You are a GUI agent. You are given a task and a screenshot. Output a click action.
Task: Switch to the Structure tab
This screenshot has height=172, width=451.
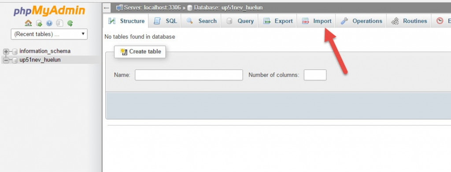point(126,21)
